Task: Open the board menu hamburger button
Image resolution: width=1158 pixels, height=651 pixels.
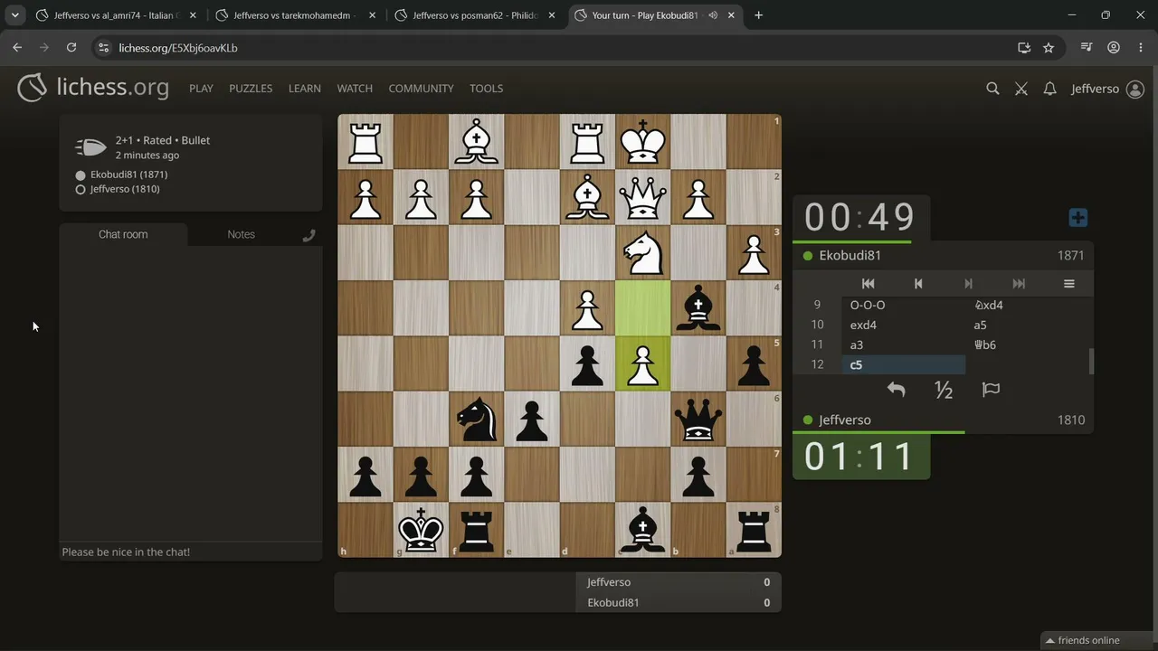Action: [x=1068, y=284]
